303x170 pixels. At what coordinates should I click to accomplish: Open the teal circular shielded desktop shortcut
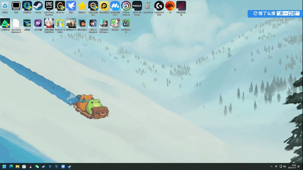[27, 6]
